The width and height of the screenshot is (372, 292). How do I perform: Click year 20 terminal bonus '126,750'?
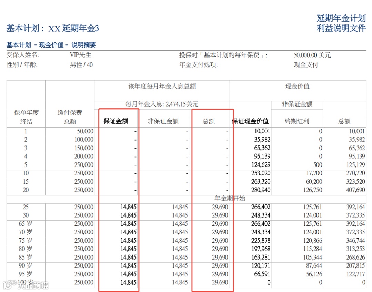point(313,190)
